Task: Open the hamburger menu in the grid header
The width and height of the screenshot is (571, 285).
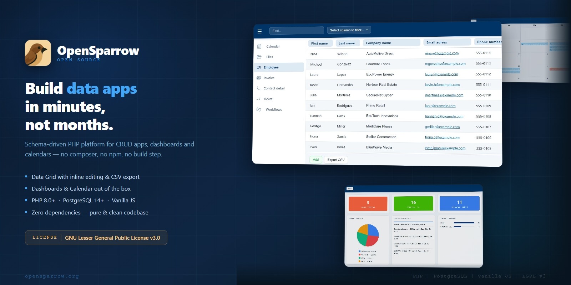Action: 259,31
